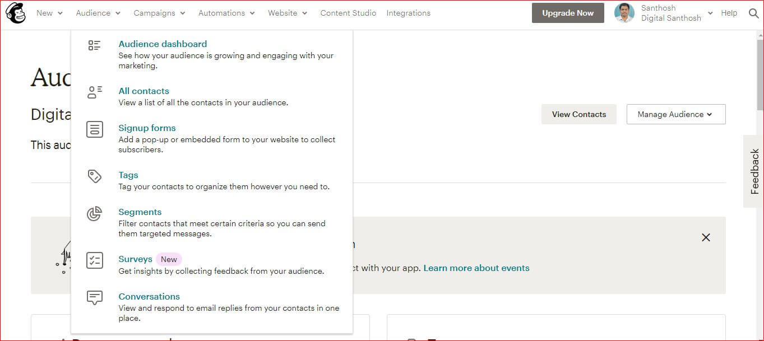Click the Audience dashboard list icon

pos(95,46)
